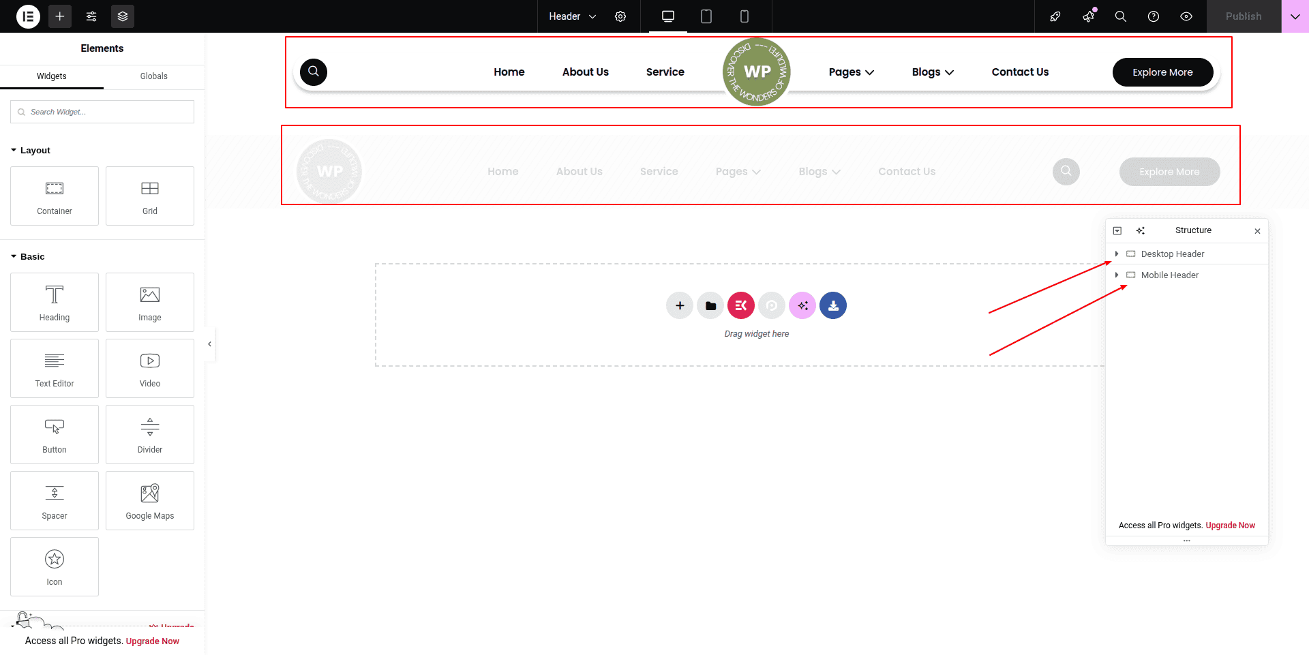Click the Elementor logo menu icon
This screenshot has width=1309, height=655.
pos(28,16)
